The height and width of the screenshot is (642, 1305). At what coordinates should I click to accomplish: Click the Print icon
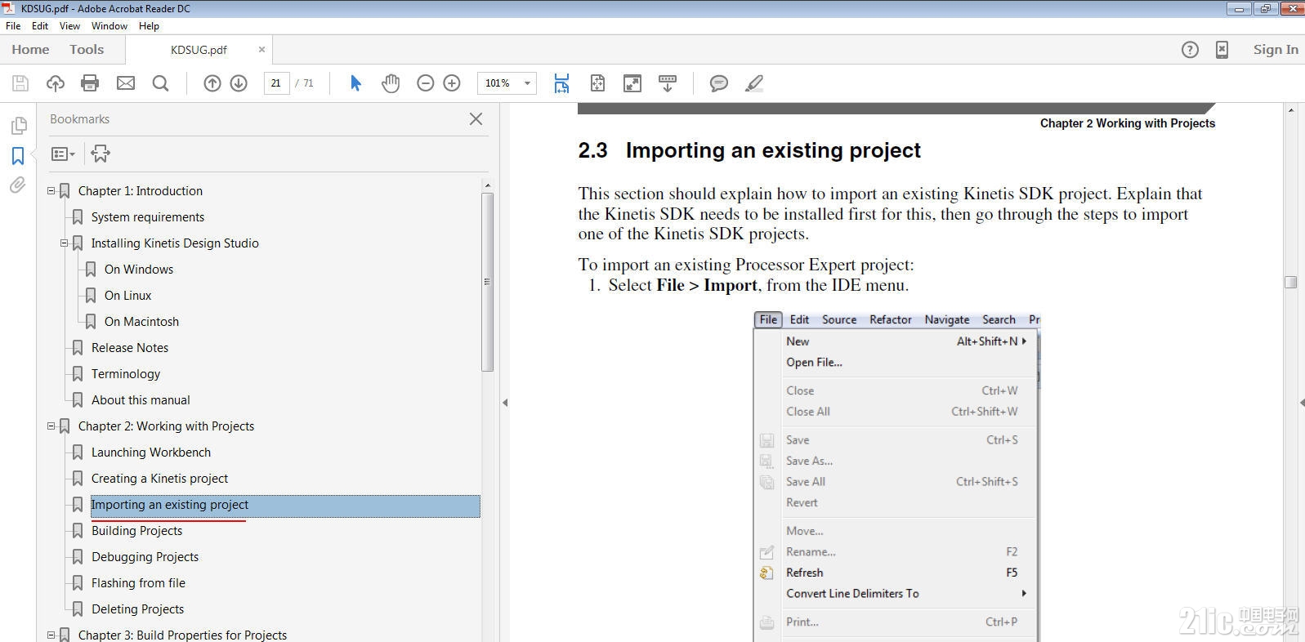point(90,83)
